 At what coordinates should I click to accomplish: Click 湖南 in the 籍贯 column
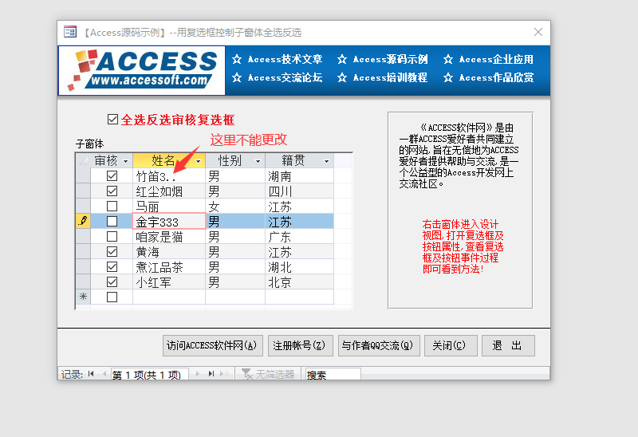click(x=300, y=175)
